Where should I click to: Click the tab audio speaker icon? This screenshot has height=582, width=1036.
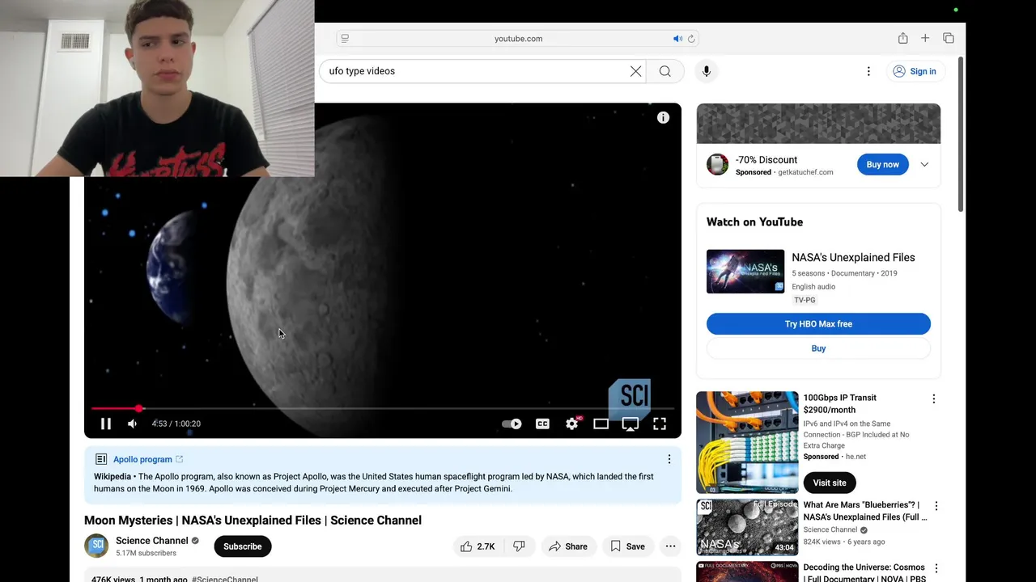[x=677, y=39]
